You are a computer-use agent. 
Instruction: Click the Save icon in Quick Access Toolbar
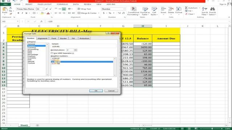[x=9, y=1]
